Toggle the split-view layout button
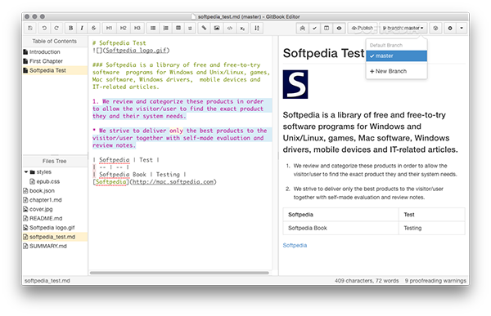The image size is (491, 316). point(327,28)
